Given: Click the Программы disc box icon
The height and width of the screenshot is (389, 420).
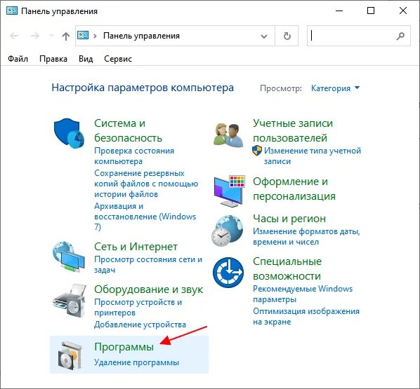Looking at the screenshot, I should click(x=70, y=355).
